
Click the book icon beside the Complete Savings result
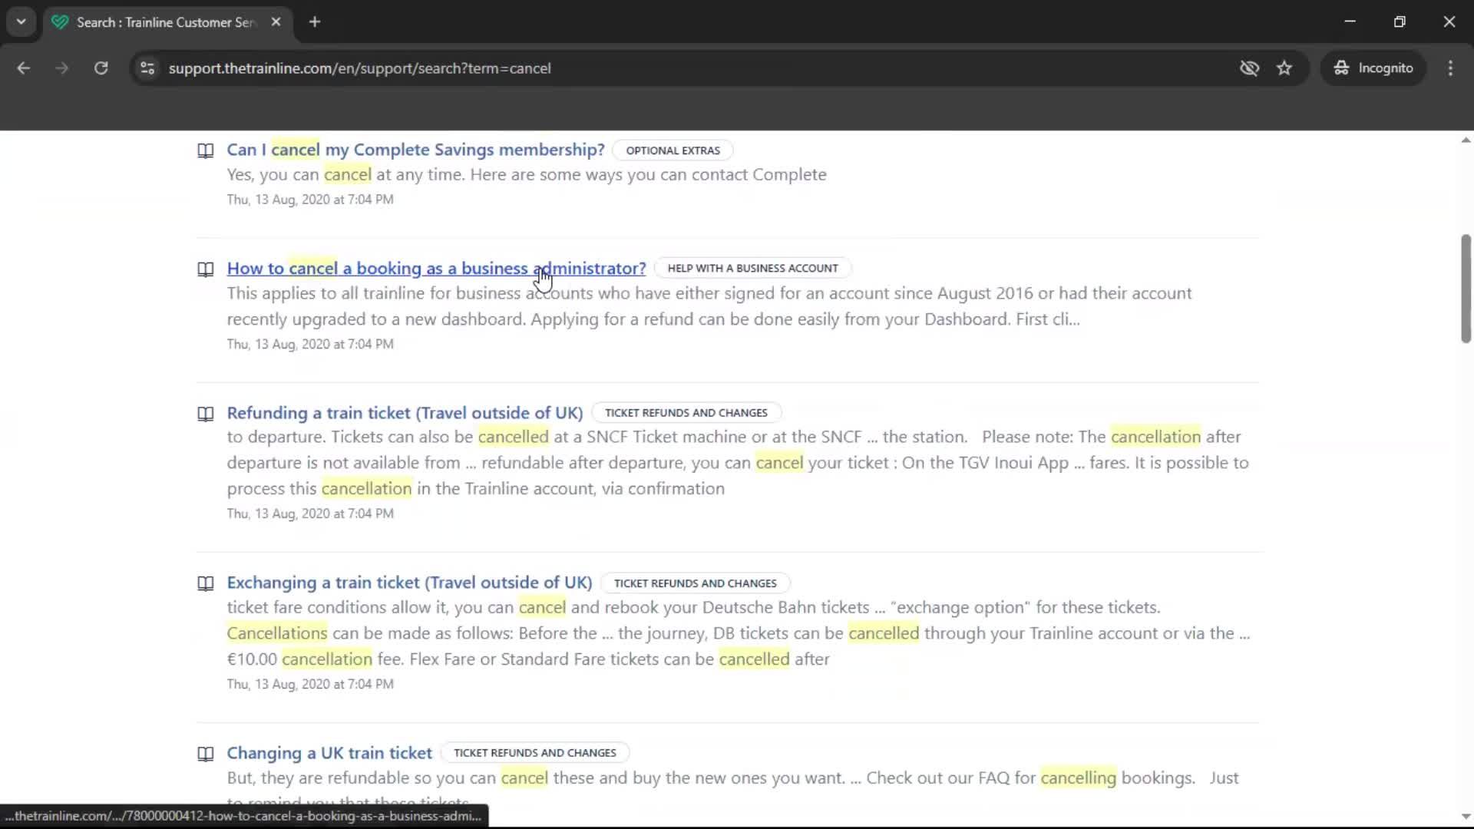click(x=205, y=150)
